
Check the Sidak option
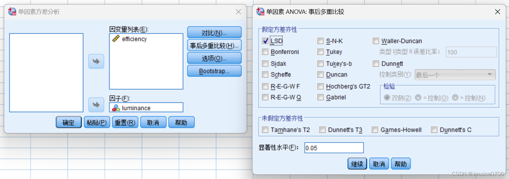point(265,64)
